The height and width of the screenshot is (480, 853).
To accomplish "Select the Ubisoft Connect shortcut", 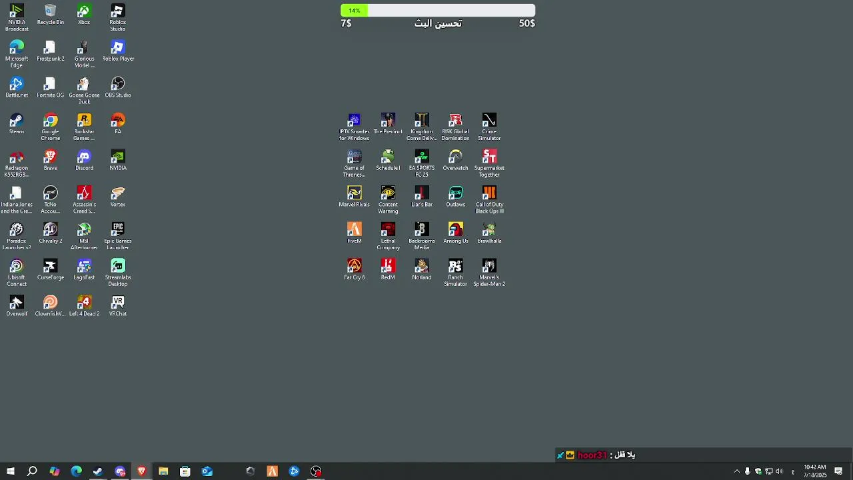I will click(x=17, y=273).
